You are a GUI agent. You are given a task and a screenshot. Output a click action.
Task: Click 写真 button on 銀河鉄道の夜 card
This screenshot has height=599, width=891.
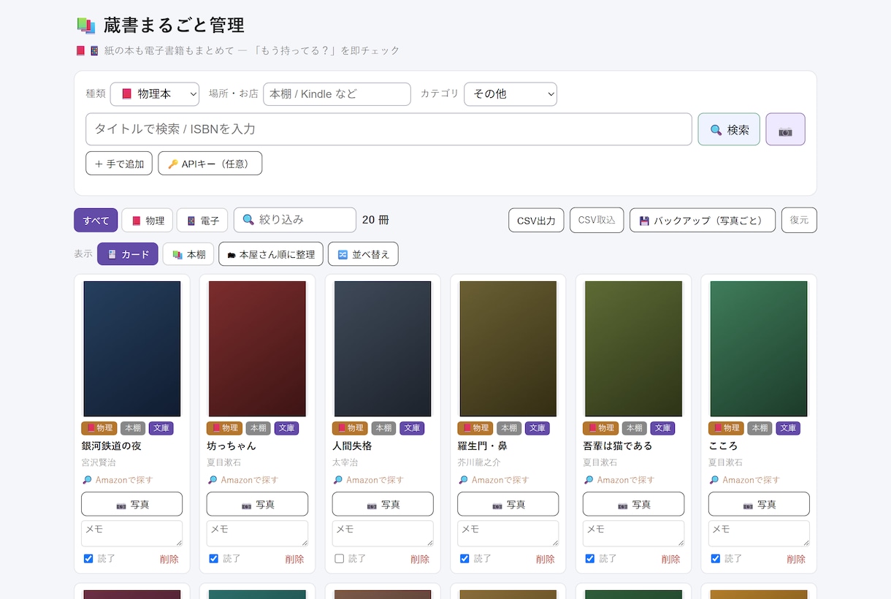(132, 504)
